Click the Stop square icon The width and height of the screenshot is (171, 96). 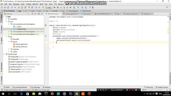pyautogui.click(x=71, y=7)
